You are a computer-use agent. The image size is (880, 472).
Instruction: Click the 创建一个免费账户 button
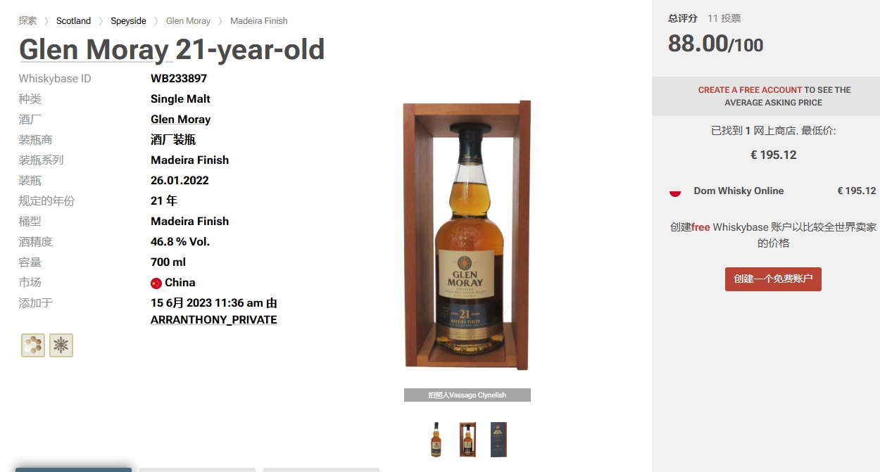[x=773, y=279]
